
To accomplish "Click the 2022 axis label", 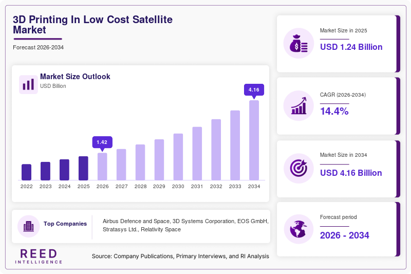I will coord(27,187).
